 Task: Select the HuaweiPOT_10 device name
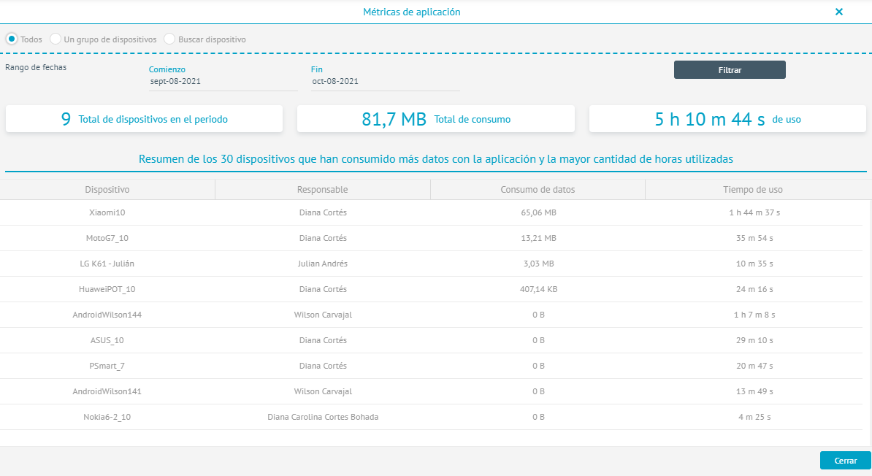click(x=107, y=289)
